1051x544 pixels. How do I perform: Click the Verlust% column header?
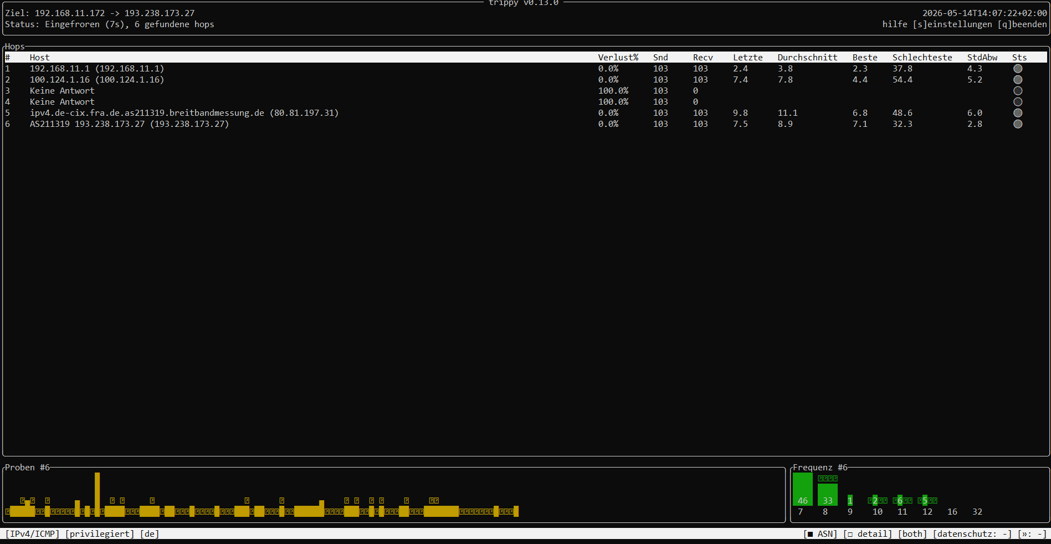[618, 58]
